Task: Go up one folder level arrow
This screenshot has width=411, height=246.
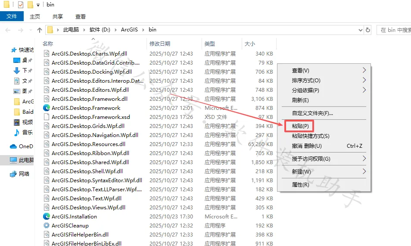Action: click(x=40, y=30)
